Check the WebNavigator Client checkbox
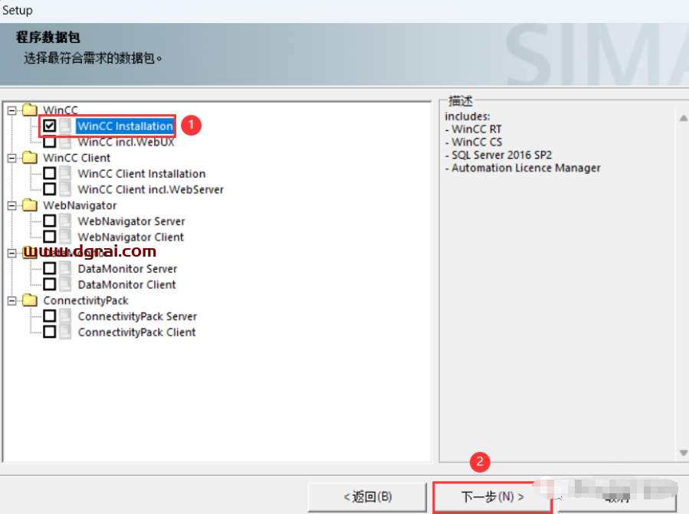689x514 pixels. click(50, 237)
